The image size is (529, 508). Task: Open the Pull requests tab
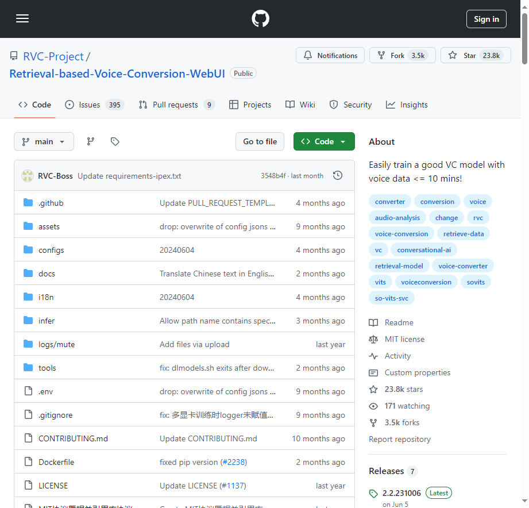[176, 105]
